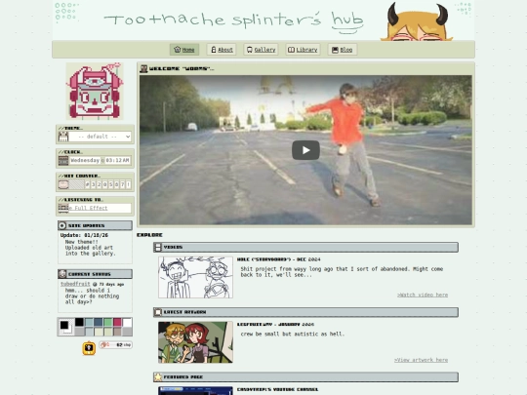Play the welcome video
The height and width of the screenshot is (395, 527).
click(x=305, y=150)
